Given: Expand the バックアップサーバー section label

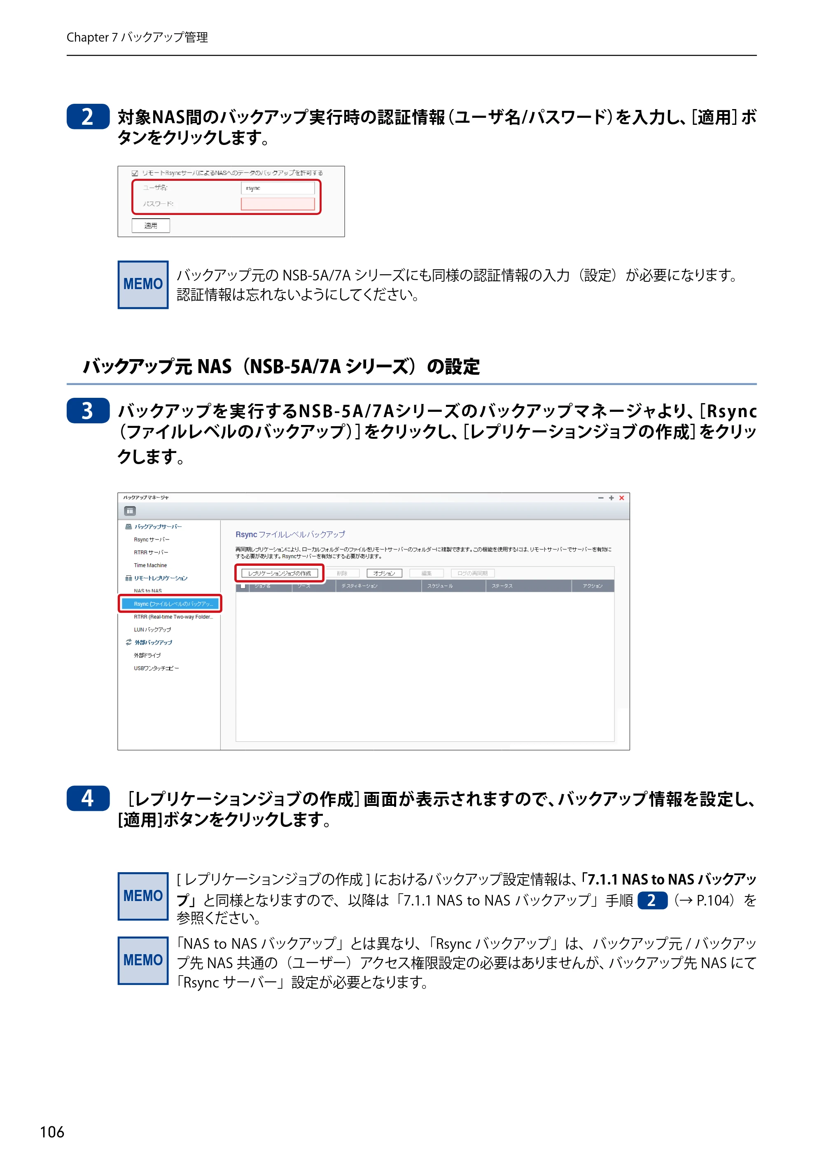Looking at the screenshot, I should point(158,527).
